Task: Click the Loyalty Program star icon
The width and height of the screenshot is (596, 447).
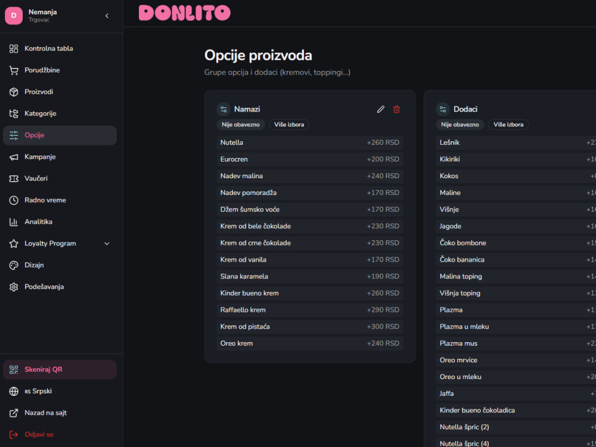Action: click(x=14, y=244)
